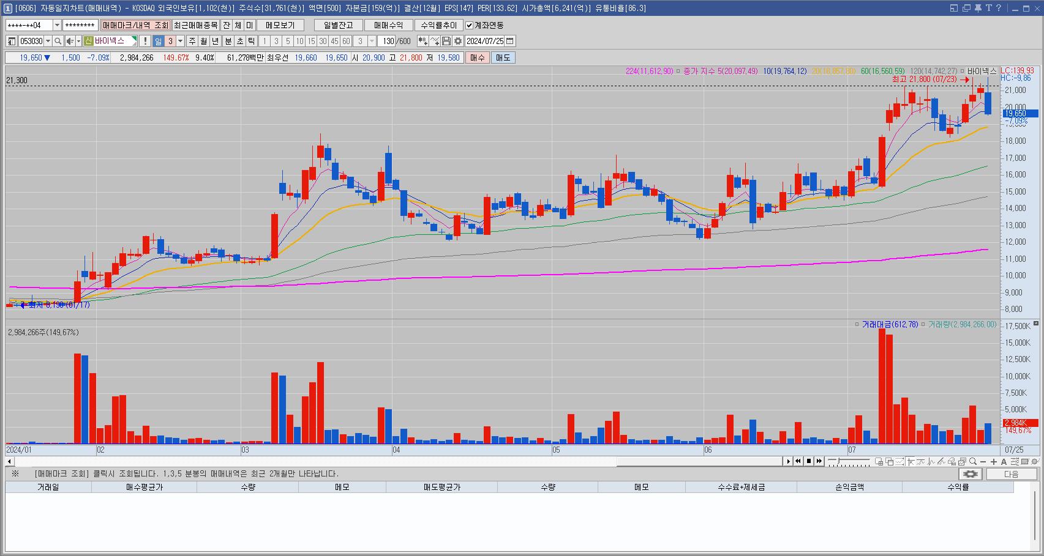Select the 일 daily period toggle
The image size is (1044, 556).
coord(158,41)
